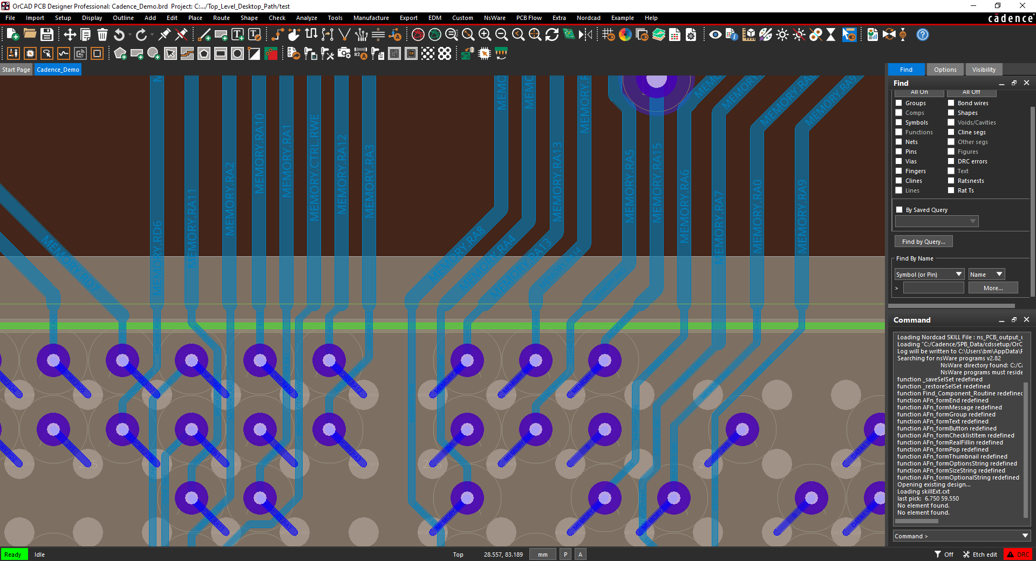Click the Find by Query... button

(923, 242)
